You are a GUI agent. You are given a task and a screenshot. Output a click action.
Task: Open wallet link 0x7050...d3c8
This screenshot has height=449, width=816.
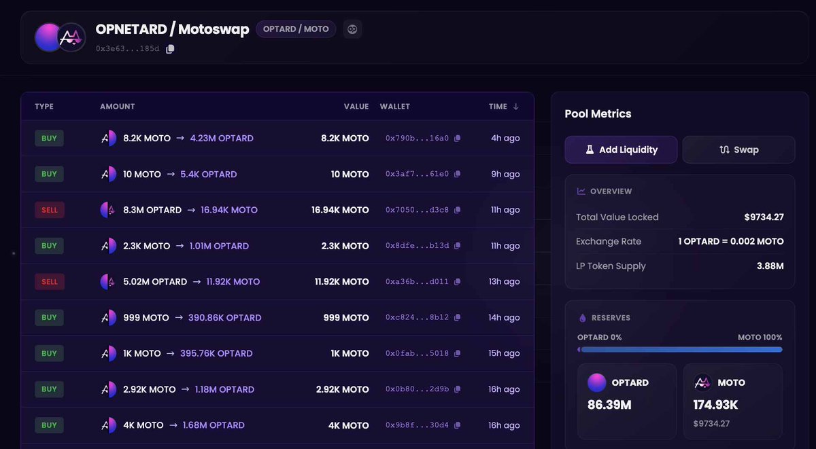click(417, 211)
